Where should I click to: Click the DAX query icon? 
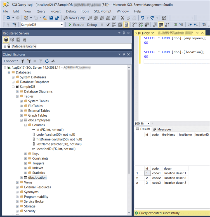114,18
